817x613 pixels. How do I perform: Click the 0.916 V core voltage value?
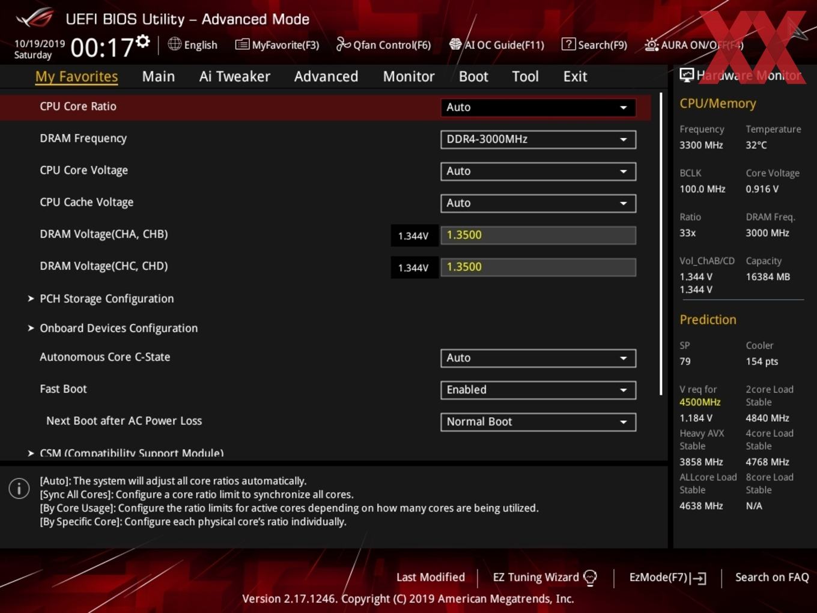(x=762, y=189)
